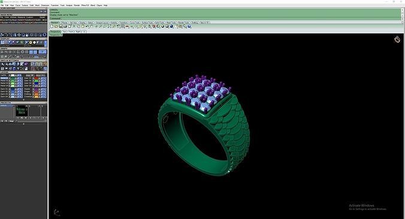Open the File menu in the top menu bar
This screenshot has height=219, width=405.
(2, 5)
